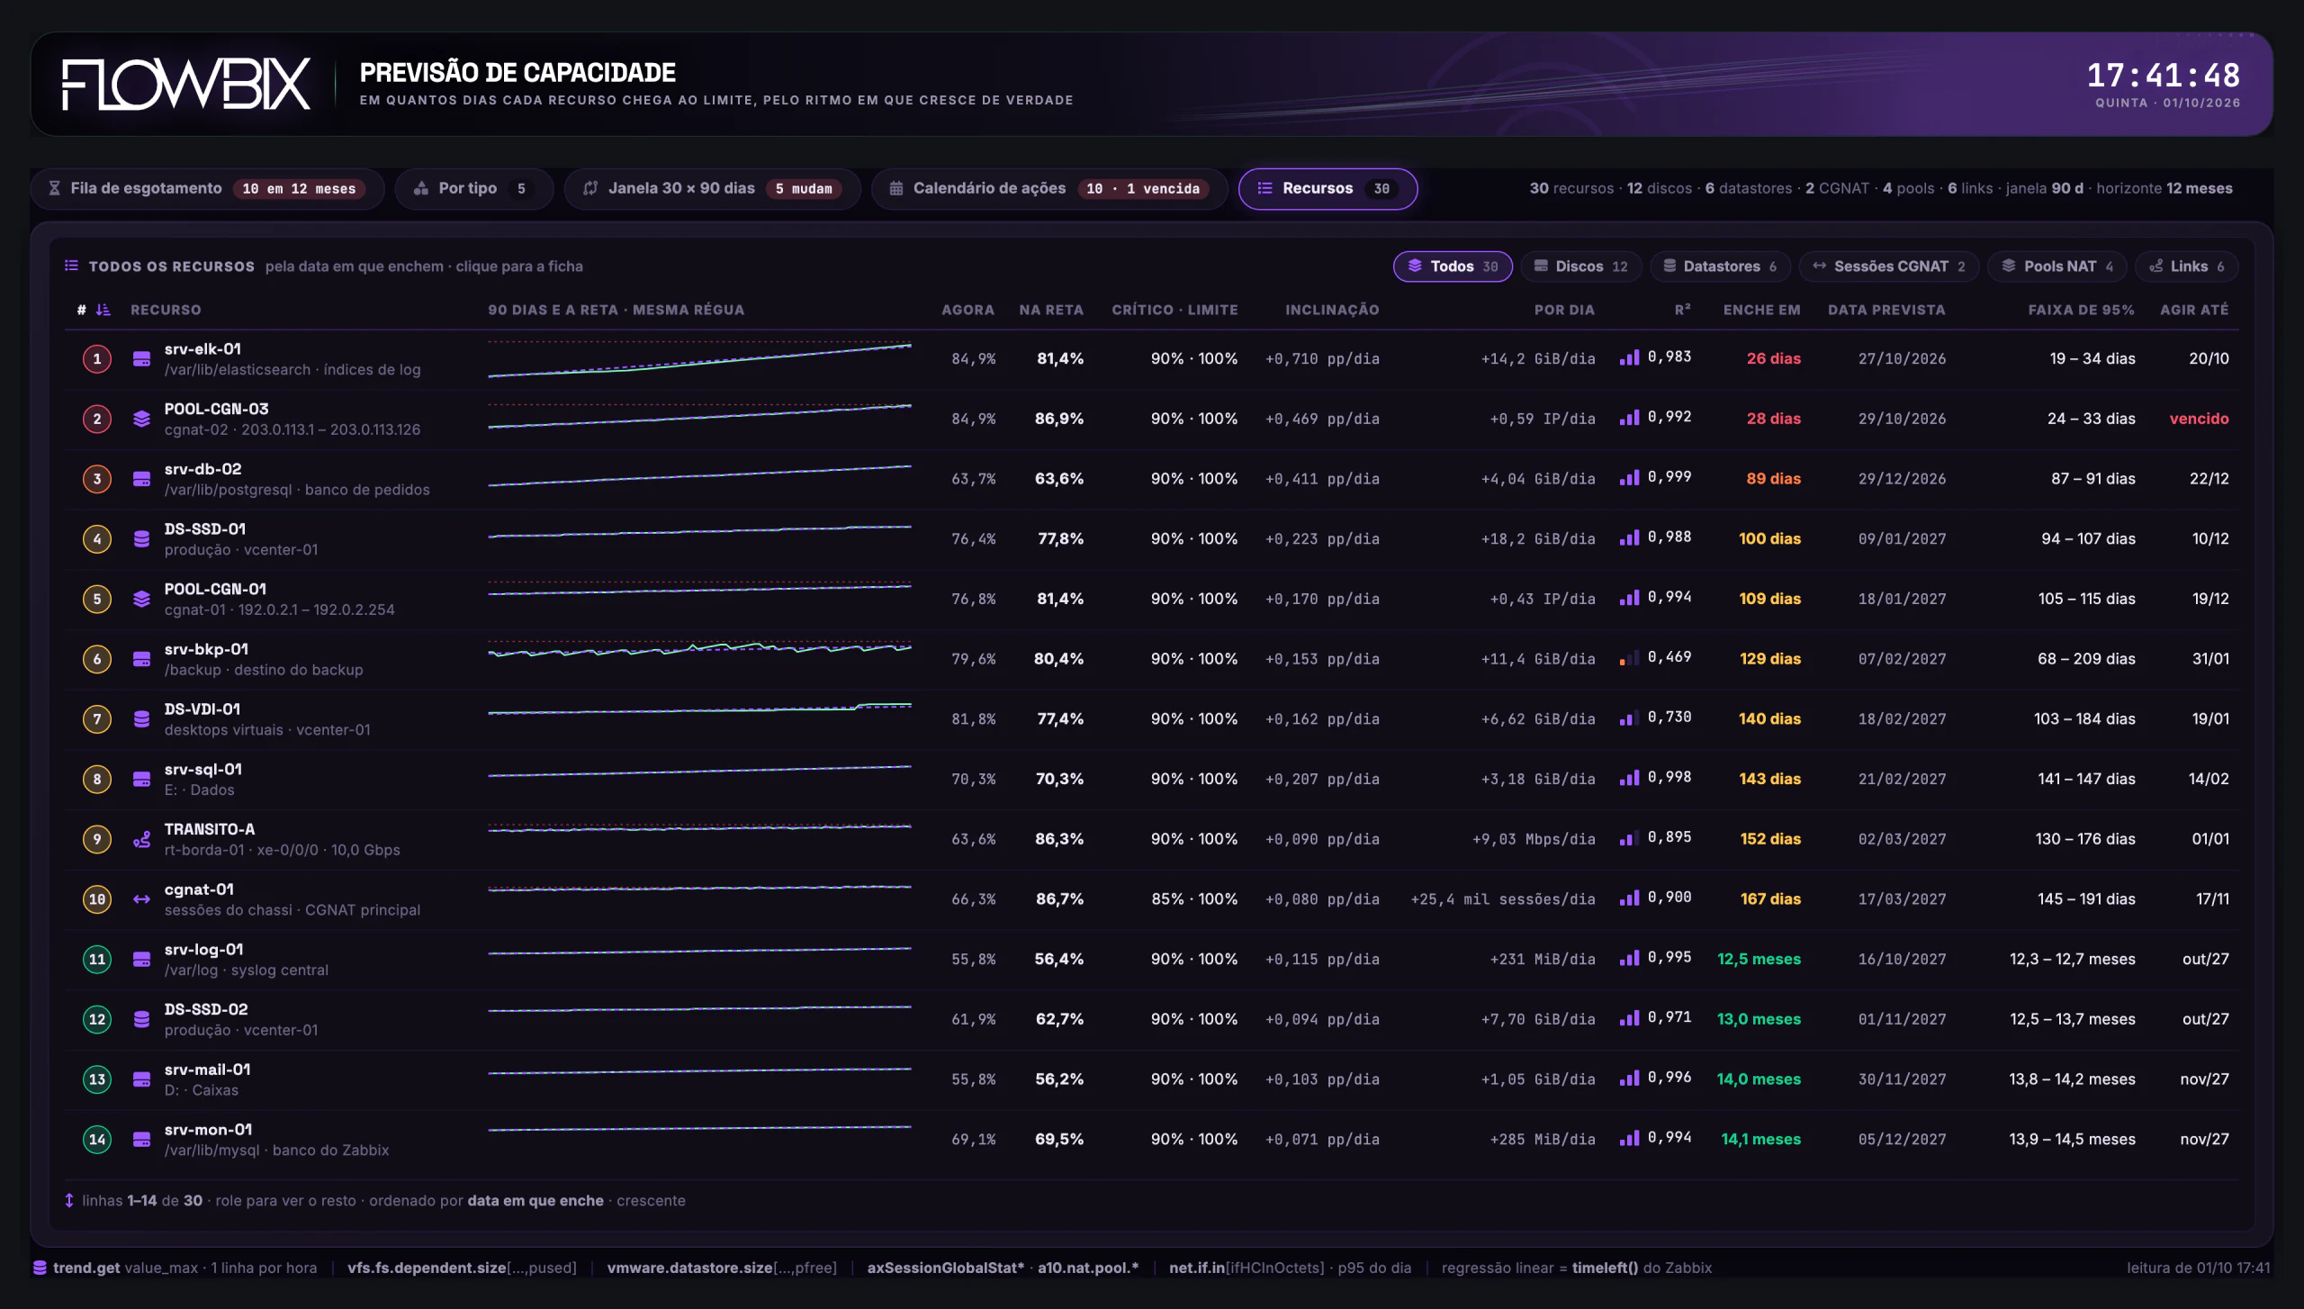
Task: Click the R² bars icon for srv-bkp-01
Action: pyautogui.click(x=1629, y=658)
